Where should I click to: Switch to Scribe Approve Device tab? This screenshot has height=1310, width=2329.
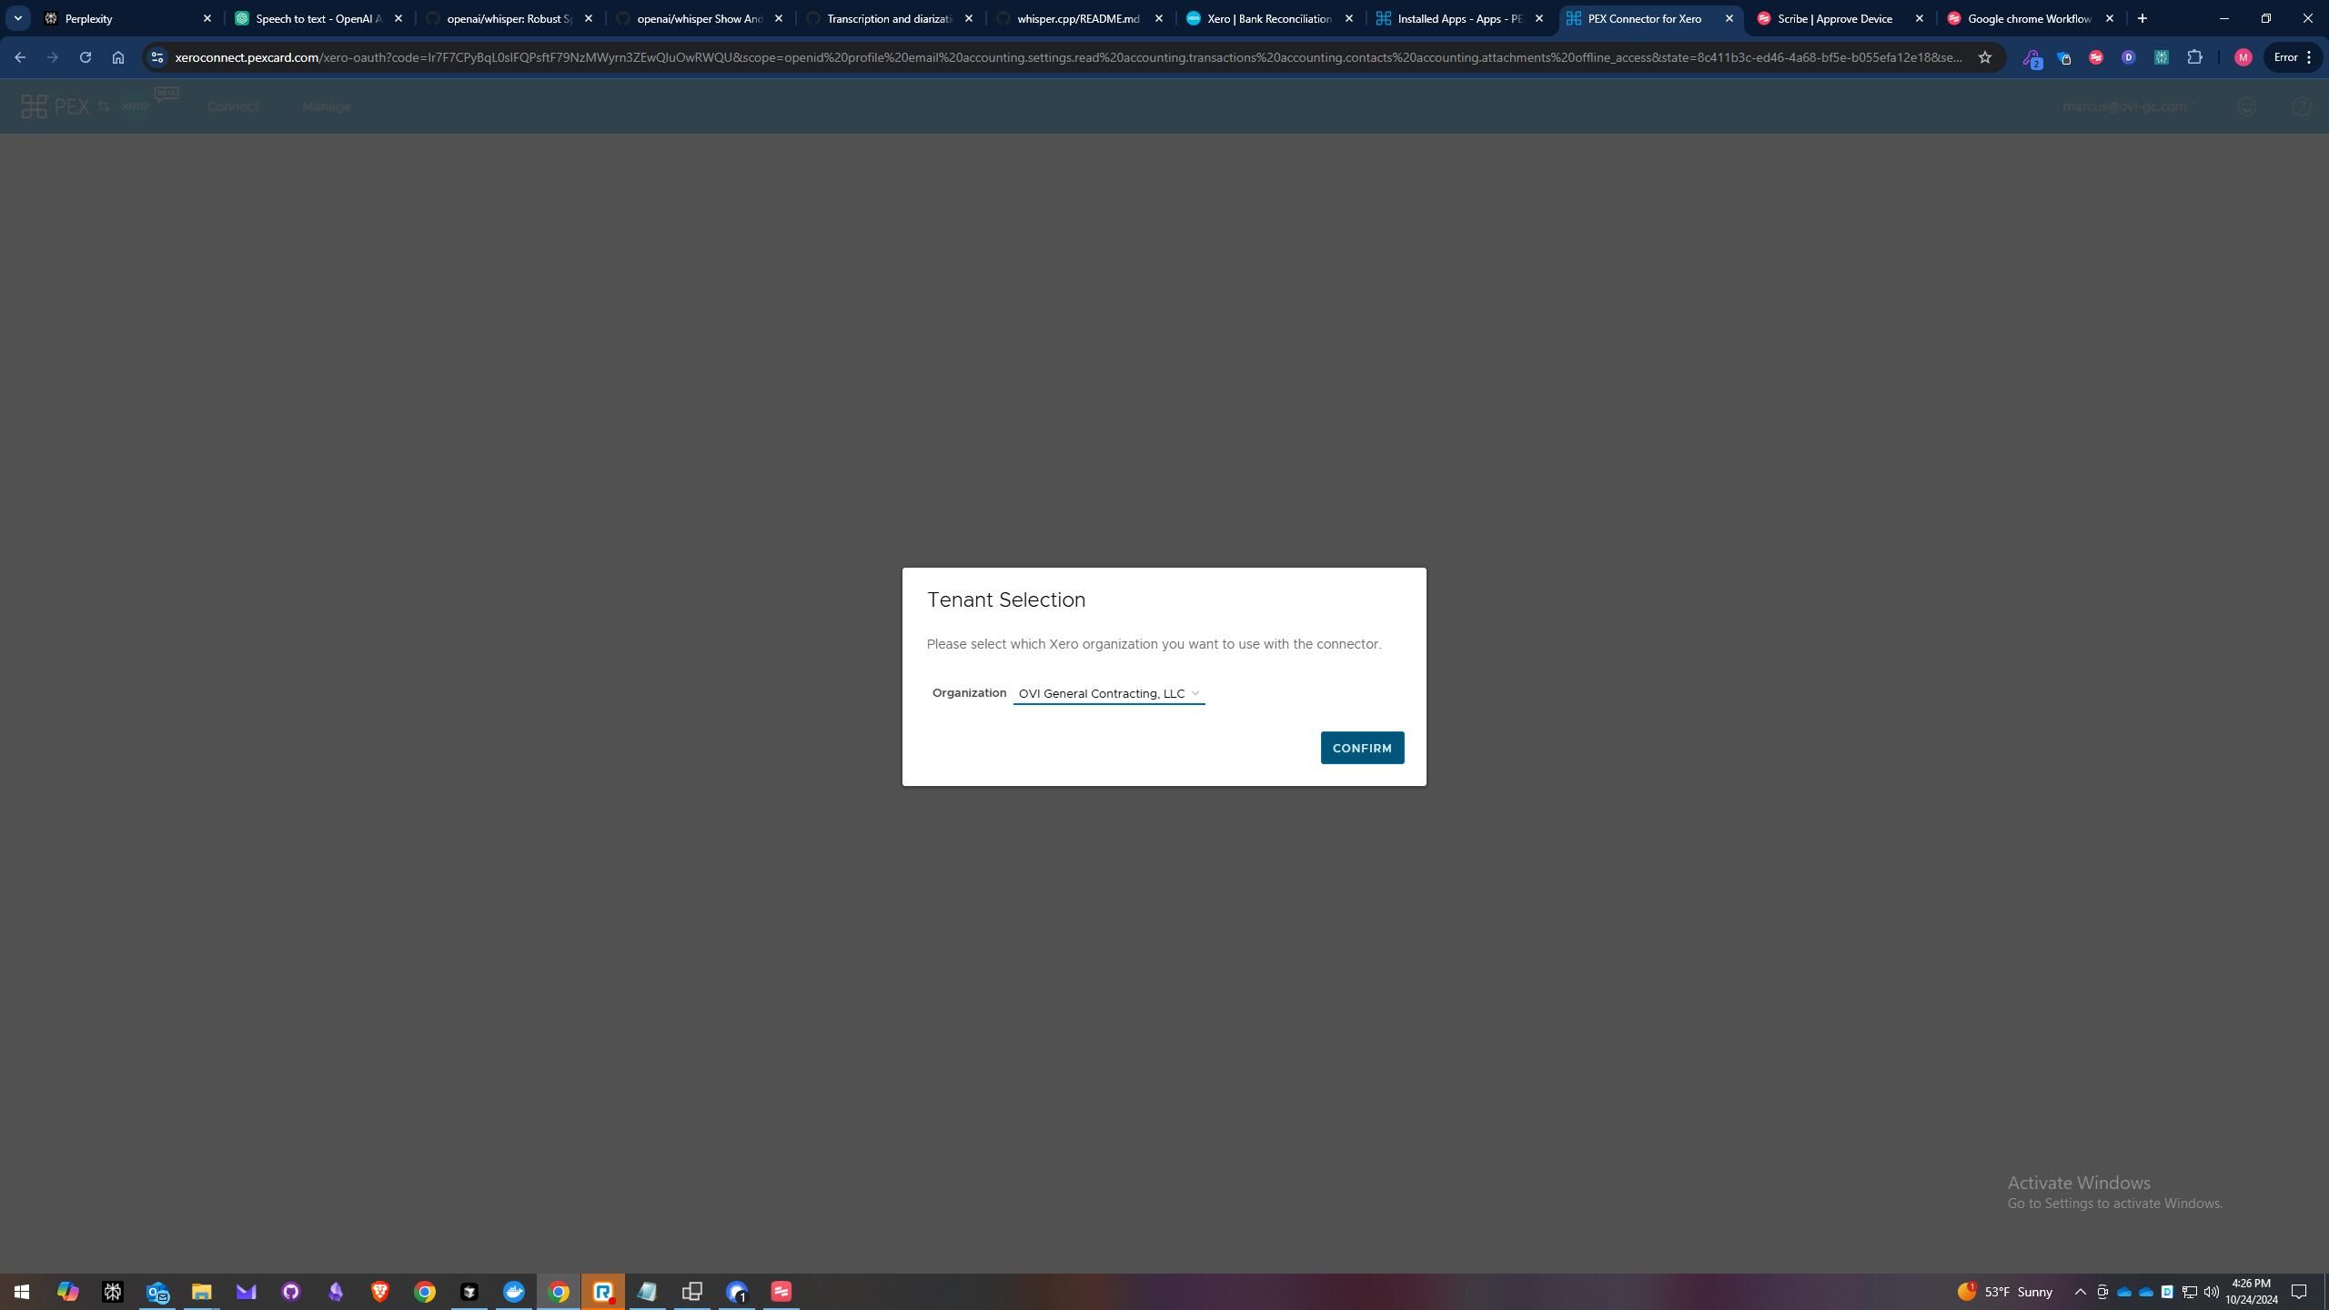(x=1830, y=18)
